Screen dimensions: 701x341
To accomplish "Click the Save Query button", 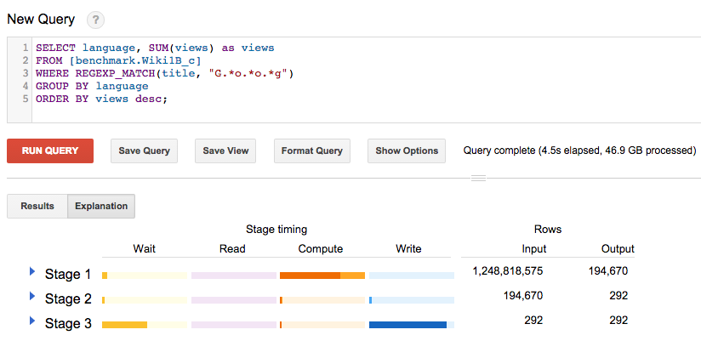I will tap(144, 151).
